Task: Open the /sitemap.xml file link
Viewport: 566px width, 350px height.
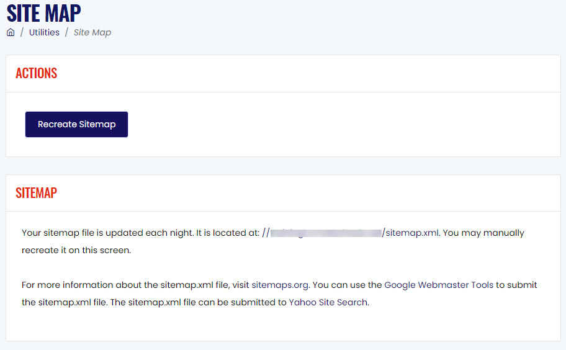Action: (x=410, y=233)
